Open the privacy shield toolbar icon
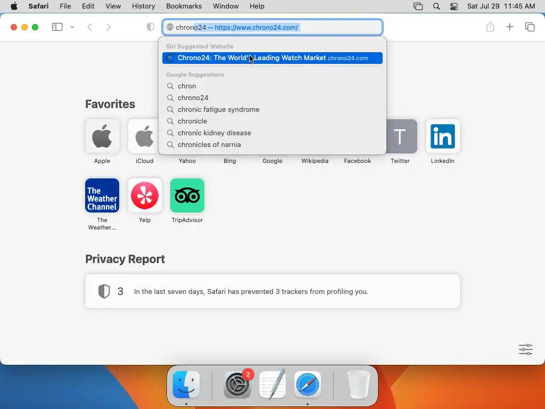 [x=150, y=27]
